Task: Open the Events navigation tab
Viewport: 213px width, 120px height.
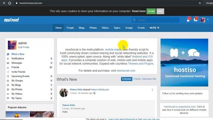Action: [x=141, y=28]
